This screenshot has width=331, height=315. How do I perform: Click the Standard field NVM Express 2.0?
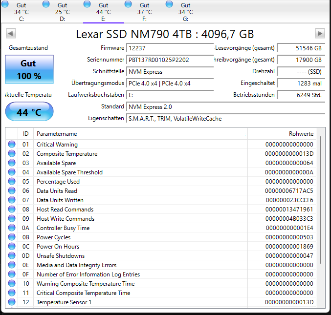pyautogui.click(x=226, y=107)
